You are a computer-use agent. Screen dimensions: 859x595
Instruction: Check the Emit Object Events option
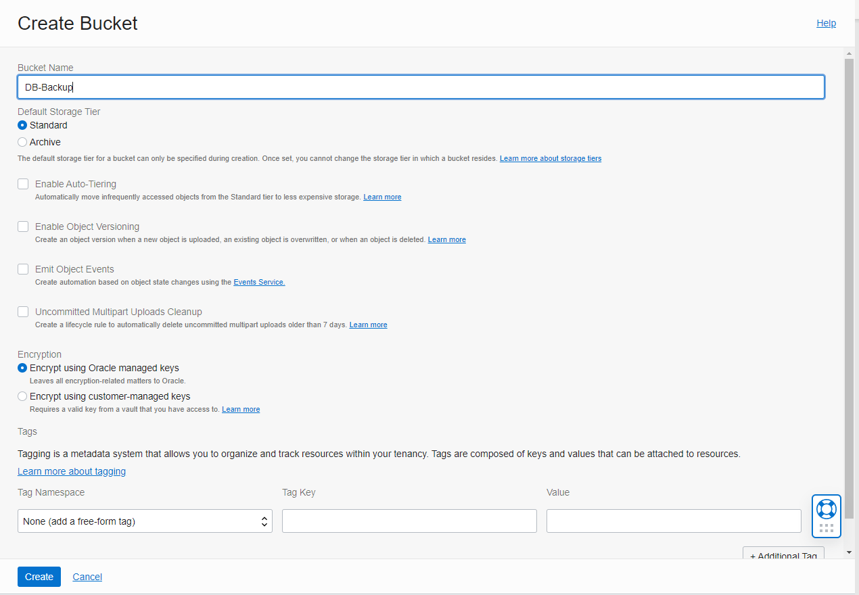pos(22,268)
